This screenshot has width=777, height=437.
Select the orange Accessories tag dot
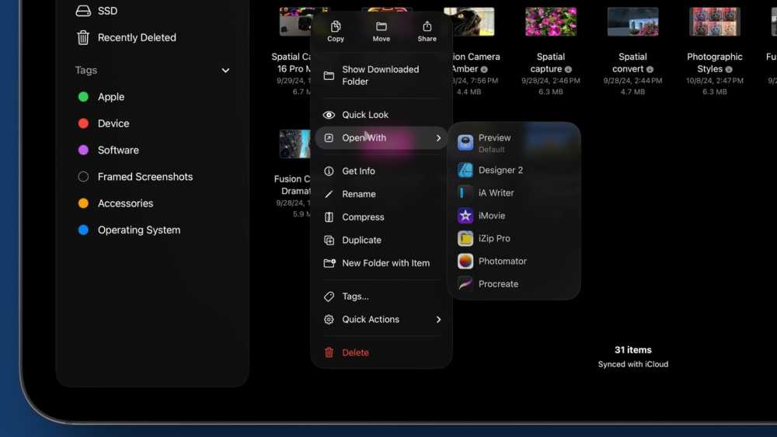pos(83,203)
